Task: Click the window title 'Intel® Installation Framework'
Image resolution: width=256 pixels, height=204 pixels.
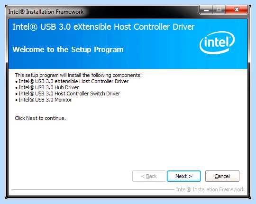Action: pos(46,12)
